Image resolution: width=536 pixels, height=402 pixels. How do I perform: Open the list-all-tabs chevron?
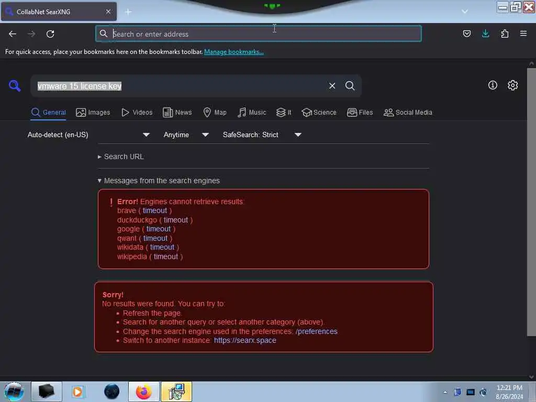click(465, 12)
